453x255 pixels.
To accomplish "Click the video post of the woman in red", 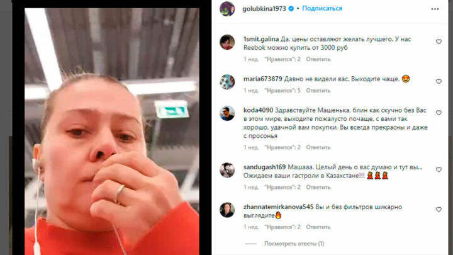I will 112,132.
